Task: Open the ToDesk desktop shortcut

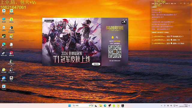Action: coord(4,87)
